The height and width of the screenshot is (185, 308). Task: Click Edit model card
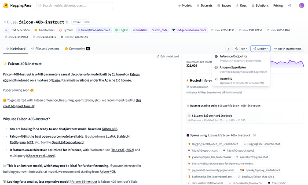click(168, 57)
